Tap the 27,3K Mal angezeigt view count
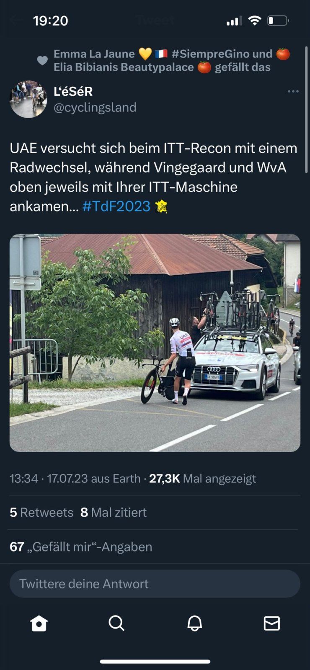The width and height of the screenshot is (310, 670). tap(202, 479)
